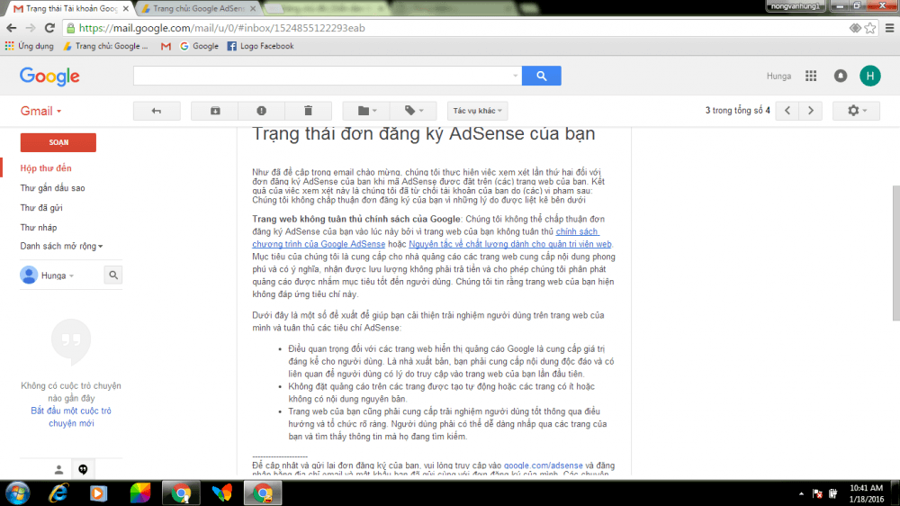Image resolution: width=900 pixels, height=506 pixels.
Task: Click email vertical scrollbar thumb
Action: [x=896, y=253]
